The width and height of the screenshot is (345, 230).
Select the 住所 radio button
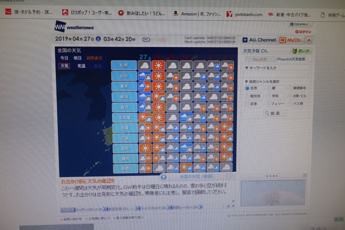coord(247,88)
